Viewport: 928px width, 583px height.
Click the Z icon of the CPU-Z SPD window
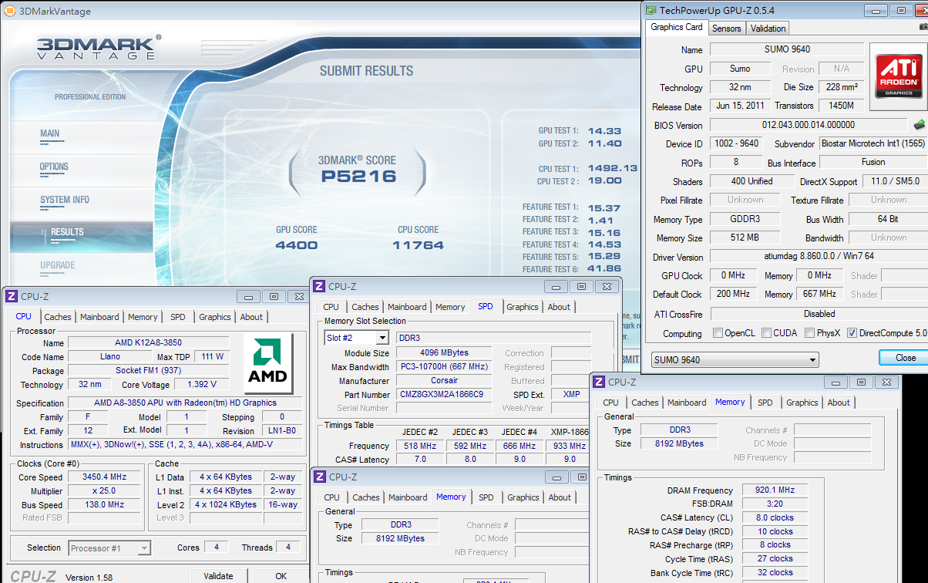click(x=319, y=286)
